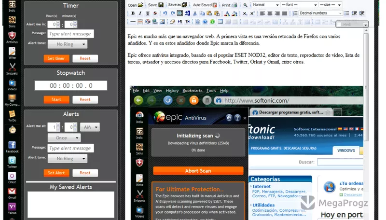Click the editor scrollbar up arrow
This screenshot has height=220, width=386.
(x=366, y=30)
